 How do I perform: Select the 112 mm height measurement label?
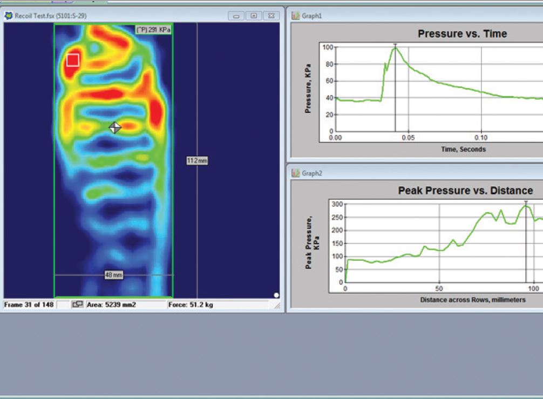click(197, 160)
